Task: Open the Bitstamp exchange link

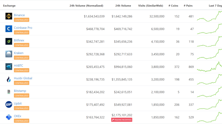Action: [x=20, y=91]
